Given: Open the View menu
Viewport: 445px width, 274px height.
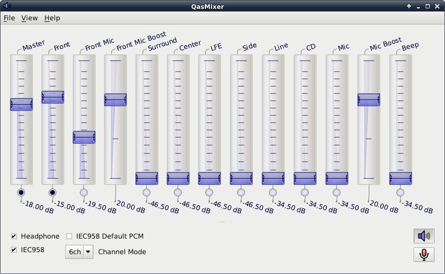Looking at the screenshot, I should point(29,18).
